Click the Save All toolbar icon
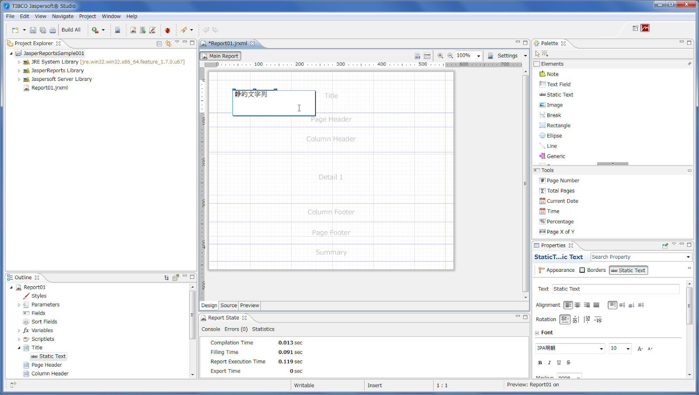 [x=43, y=30]
